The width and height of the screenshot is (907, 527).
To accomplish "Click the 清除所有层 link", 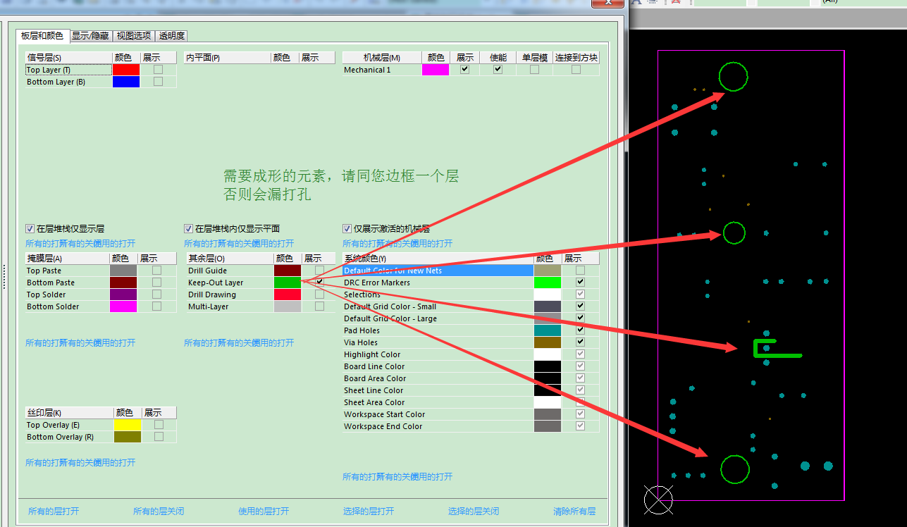I will [x=574, y=511].
